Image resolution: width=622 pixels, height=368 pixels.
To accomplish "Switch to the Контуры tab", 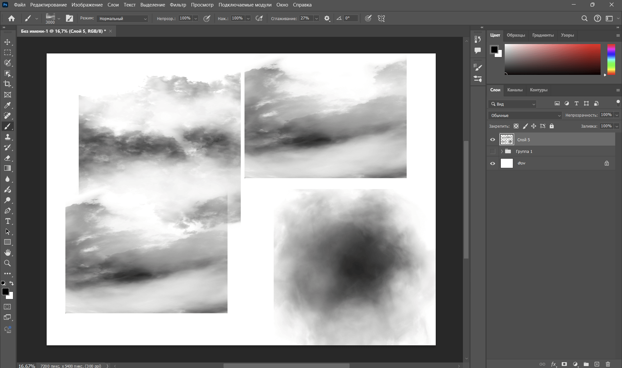I will click(538, 90).
